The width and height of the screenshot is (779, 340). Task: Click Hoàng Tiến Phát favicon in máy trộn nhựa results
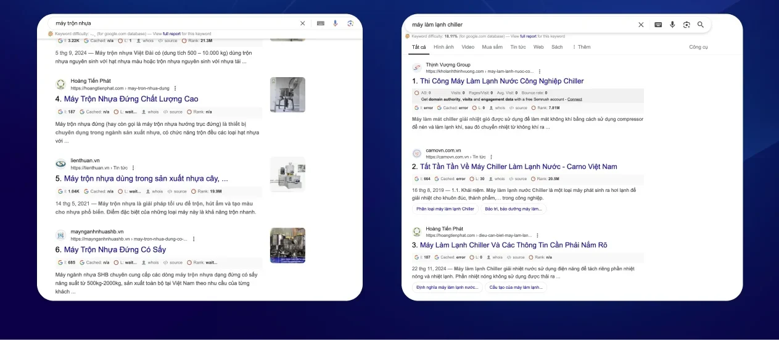point(60,85)
